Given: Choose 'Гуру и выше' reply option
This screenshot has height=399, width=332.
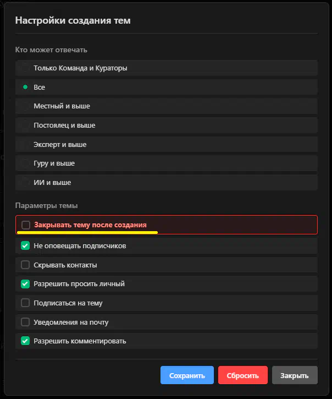Looking at the screenshot, I should 25,163.
